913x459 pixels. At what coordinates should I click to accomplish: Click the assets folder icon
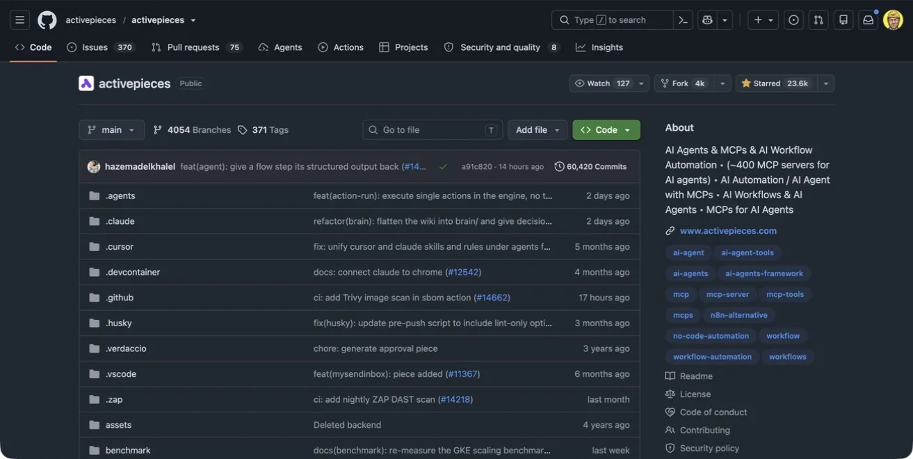[x=95, y=425]
